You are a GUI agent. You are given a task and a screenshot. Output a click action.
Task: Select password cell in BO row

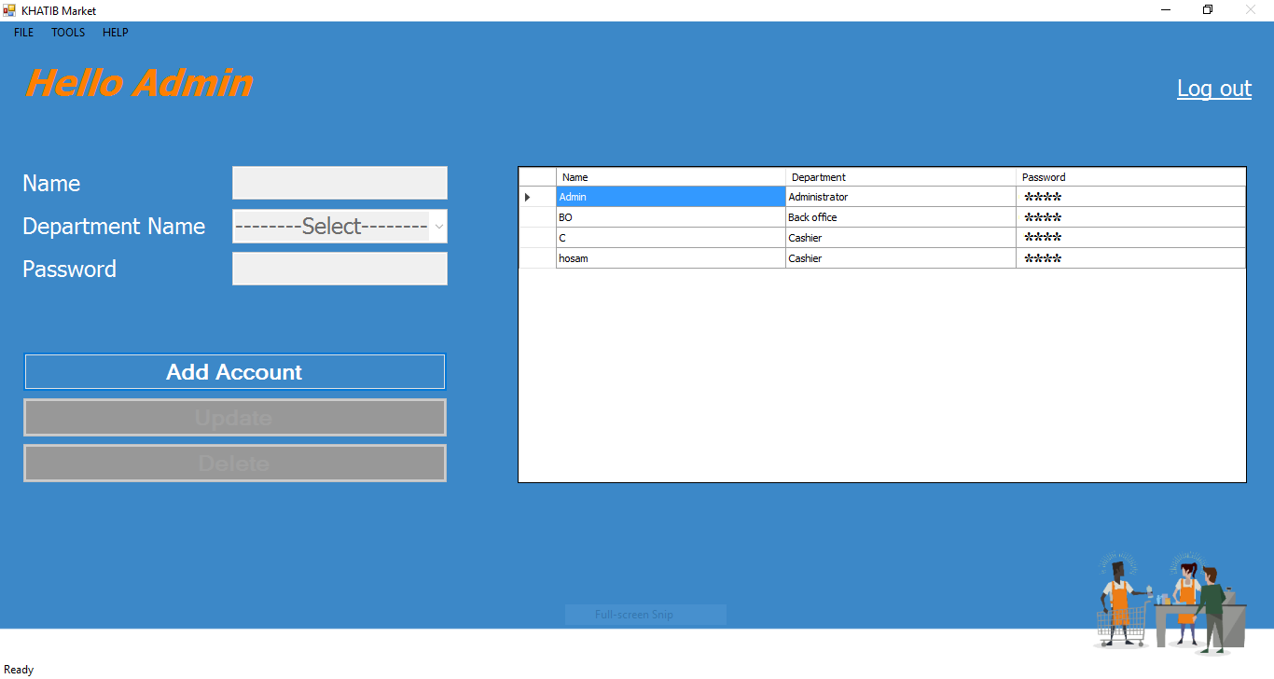(x=1130, y=217)
